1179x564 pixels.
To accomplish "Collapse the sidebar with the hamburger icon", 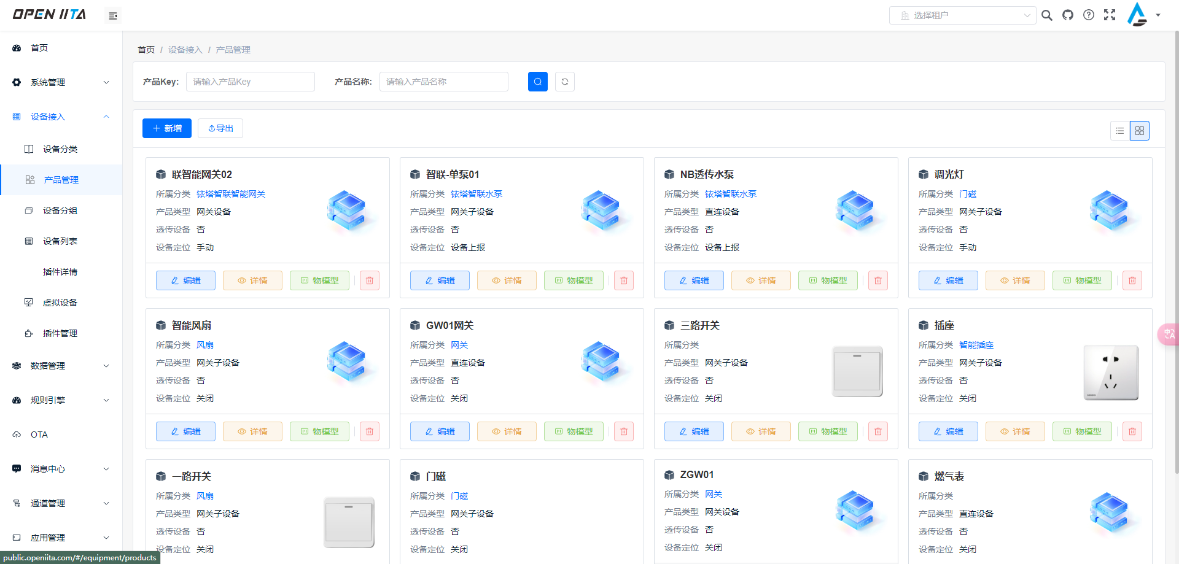I will pos(112,15).
